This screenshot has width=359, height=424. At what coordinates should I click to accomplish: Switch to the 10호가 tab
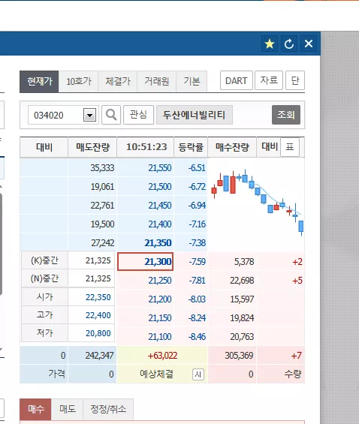[x=78, y=81]
